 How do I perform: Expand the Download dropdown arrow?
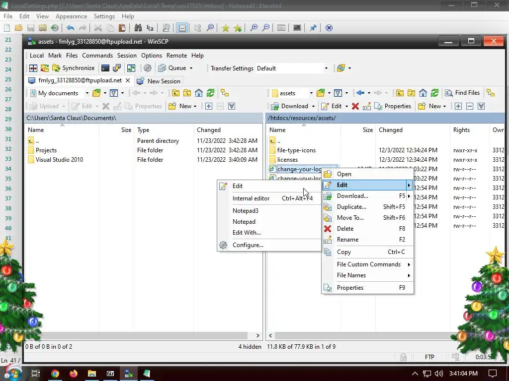point(313,106)
